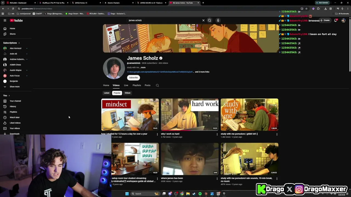Switch to the IRLToolkit Dashboard browser tab

coord(21,3)
